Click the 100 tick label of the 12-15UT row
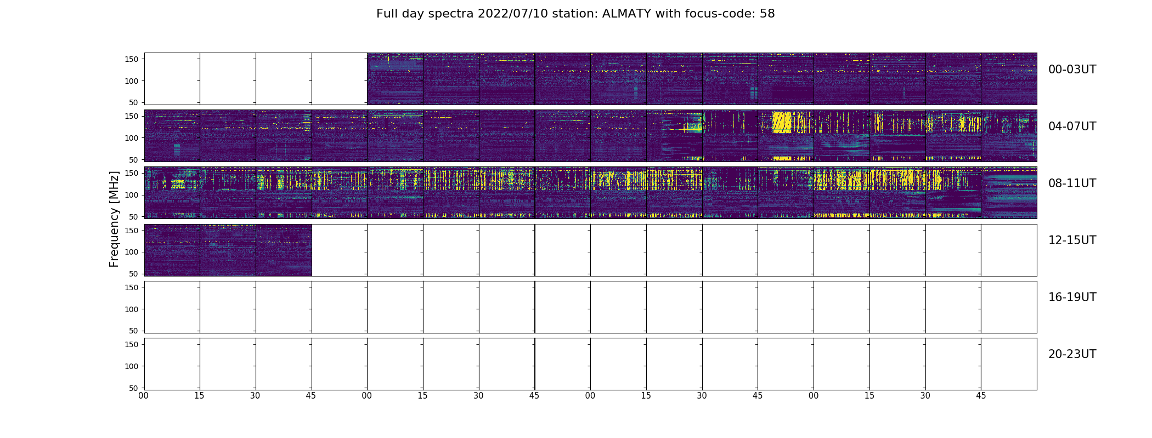The height and width of the screenshot is (438, 1152). (x=132, y=252)
